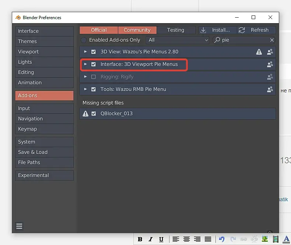Viewport: 291px width, 245px height.
Task: Click warning icon on Wazou's Pie Menus row
Action: tap(259, 52)
